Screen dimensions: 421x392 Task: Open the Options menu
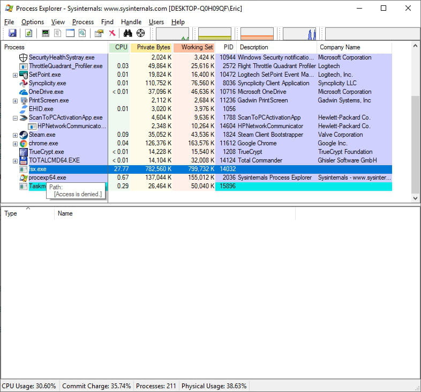[x=33, y=22]
